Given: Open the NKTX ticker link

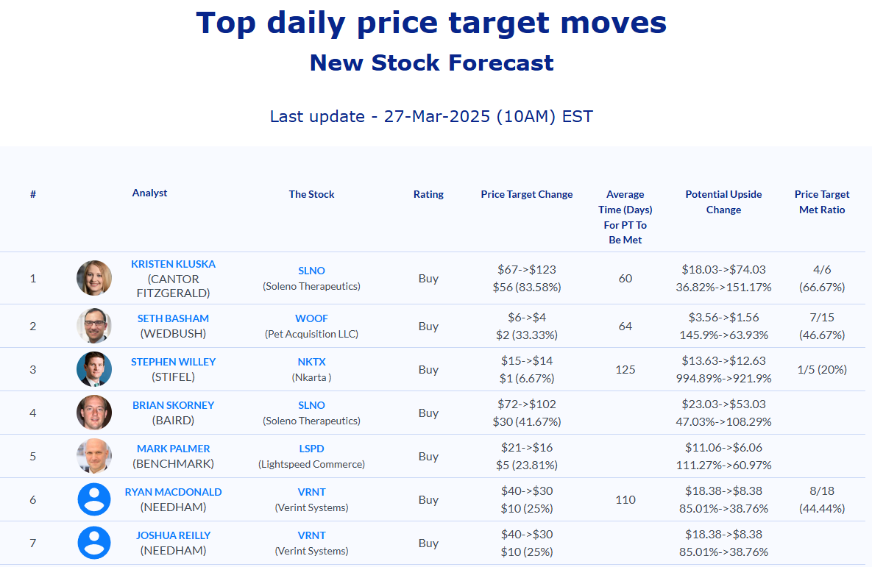Looking at the screenshot, I should point(311,362).
